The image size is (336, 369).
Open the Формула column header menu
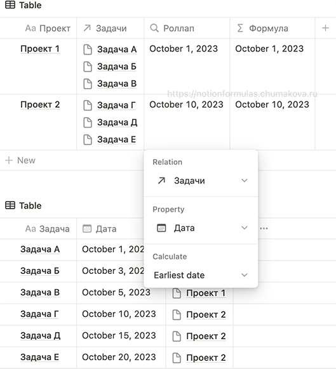click(272, 28)
